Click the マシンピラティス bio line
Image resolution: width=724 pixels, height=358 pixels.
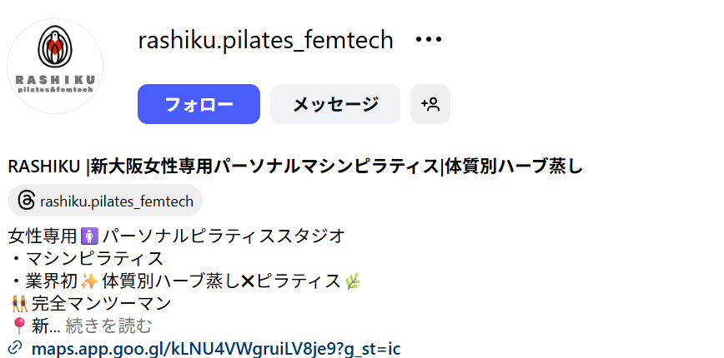tap(93, 258)
